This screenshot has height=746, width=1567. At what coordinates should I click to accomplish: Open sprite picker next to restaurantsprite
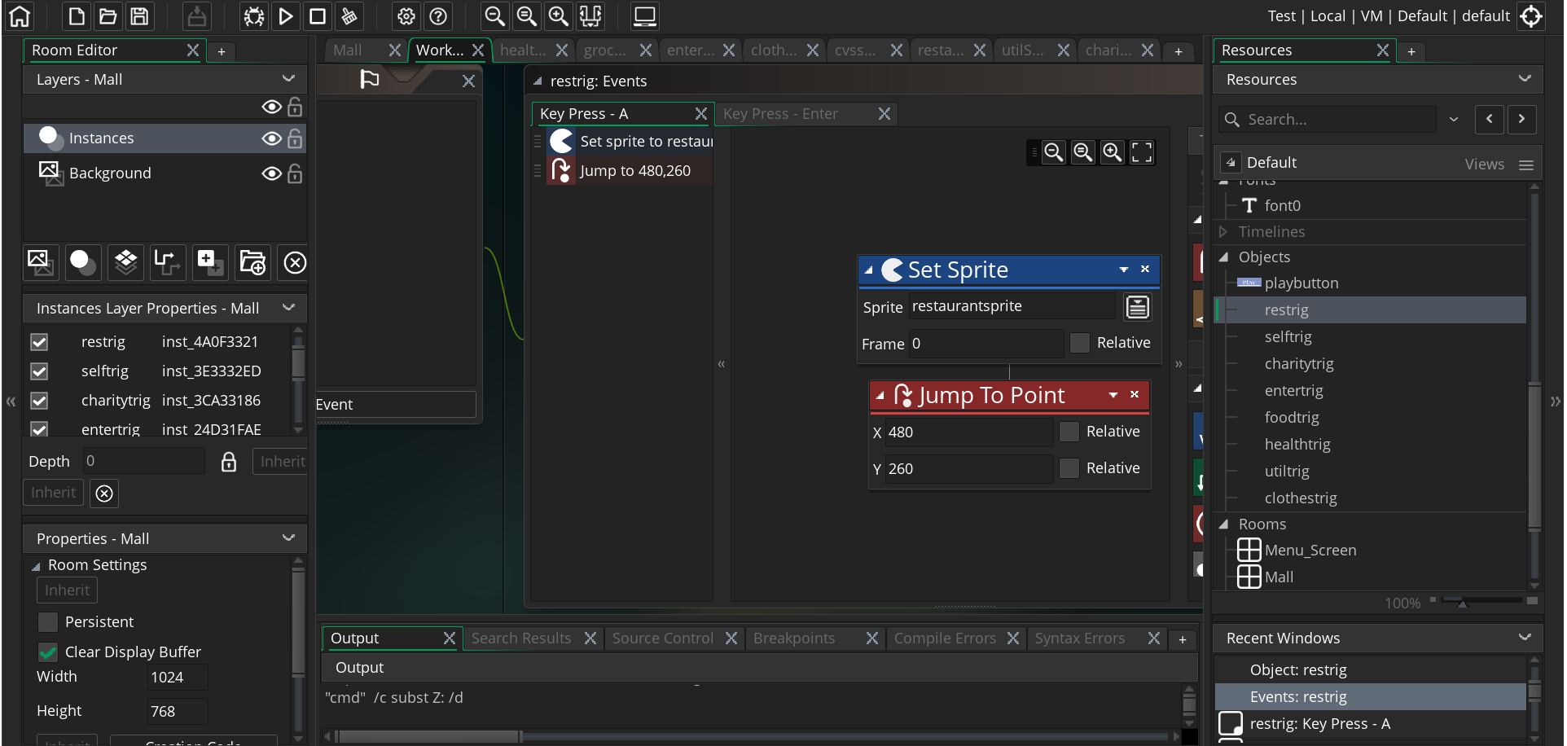click(x=1137, y=307)
